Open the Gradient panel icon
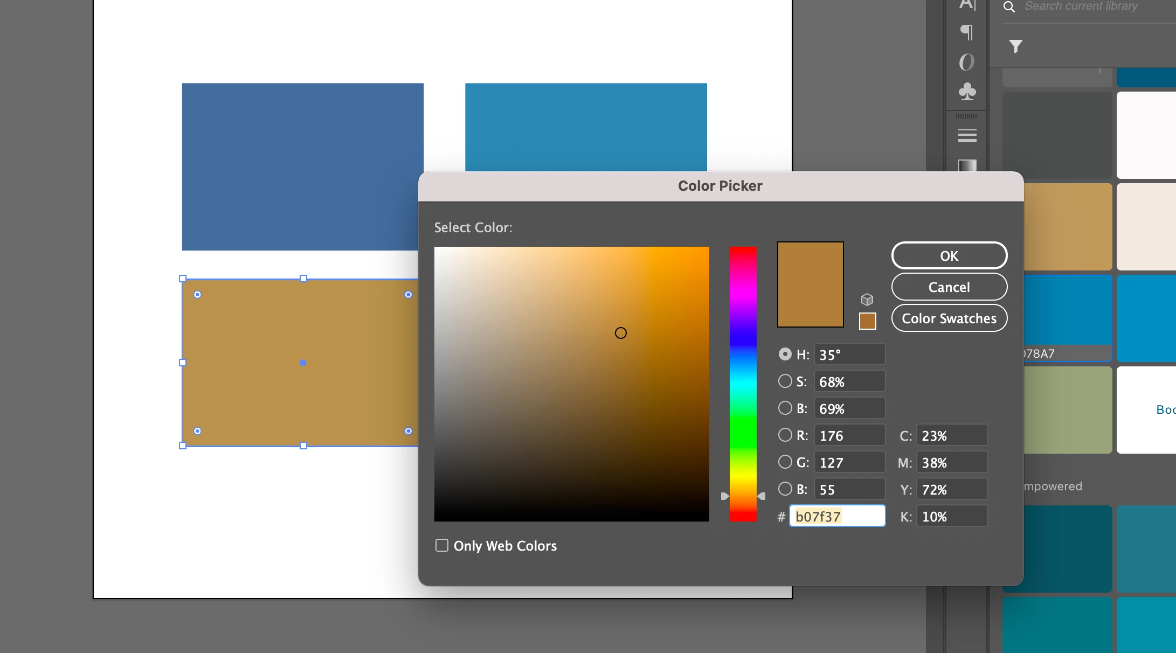Screen dimensions: 1176x653 [967, 165]
